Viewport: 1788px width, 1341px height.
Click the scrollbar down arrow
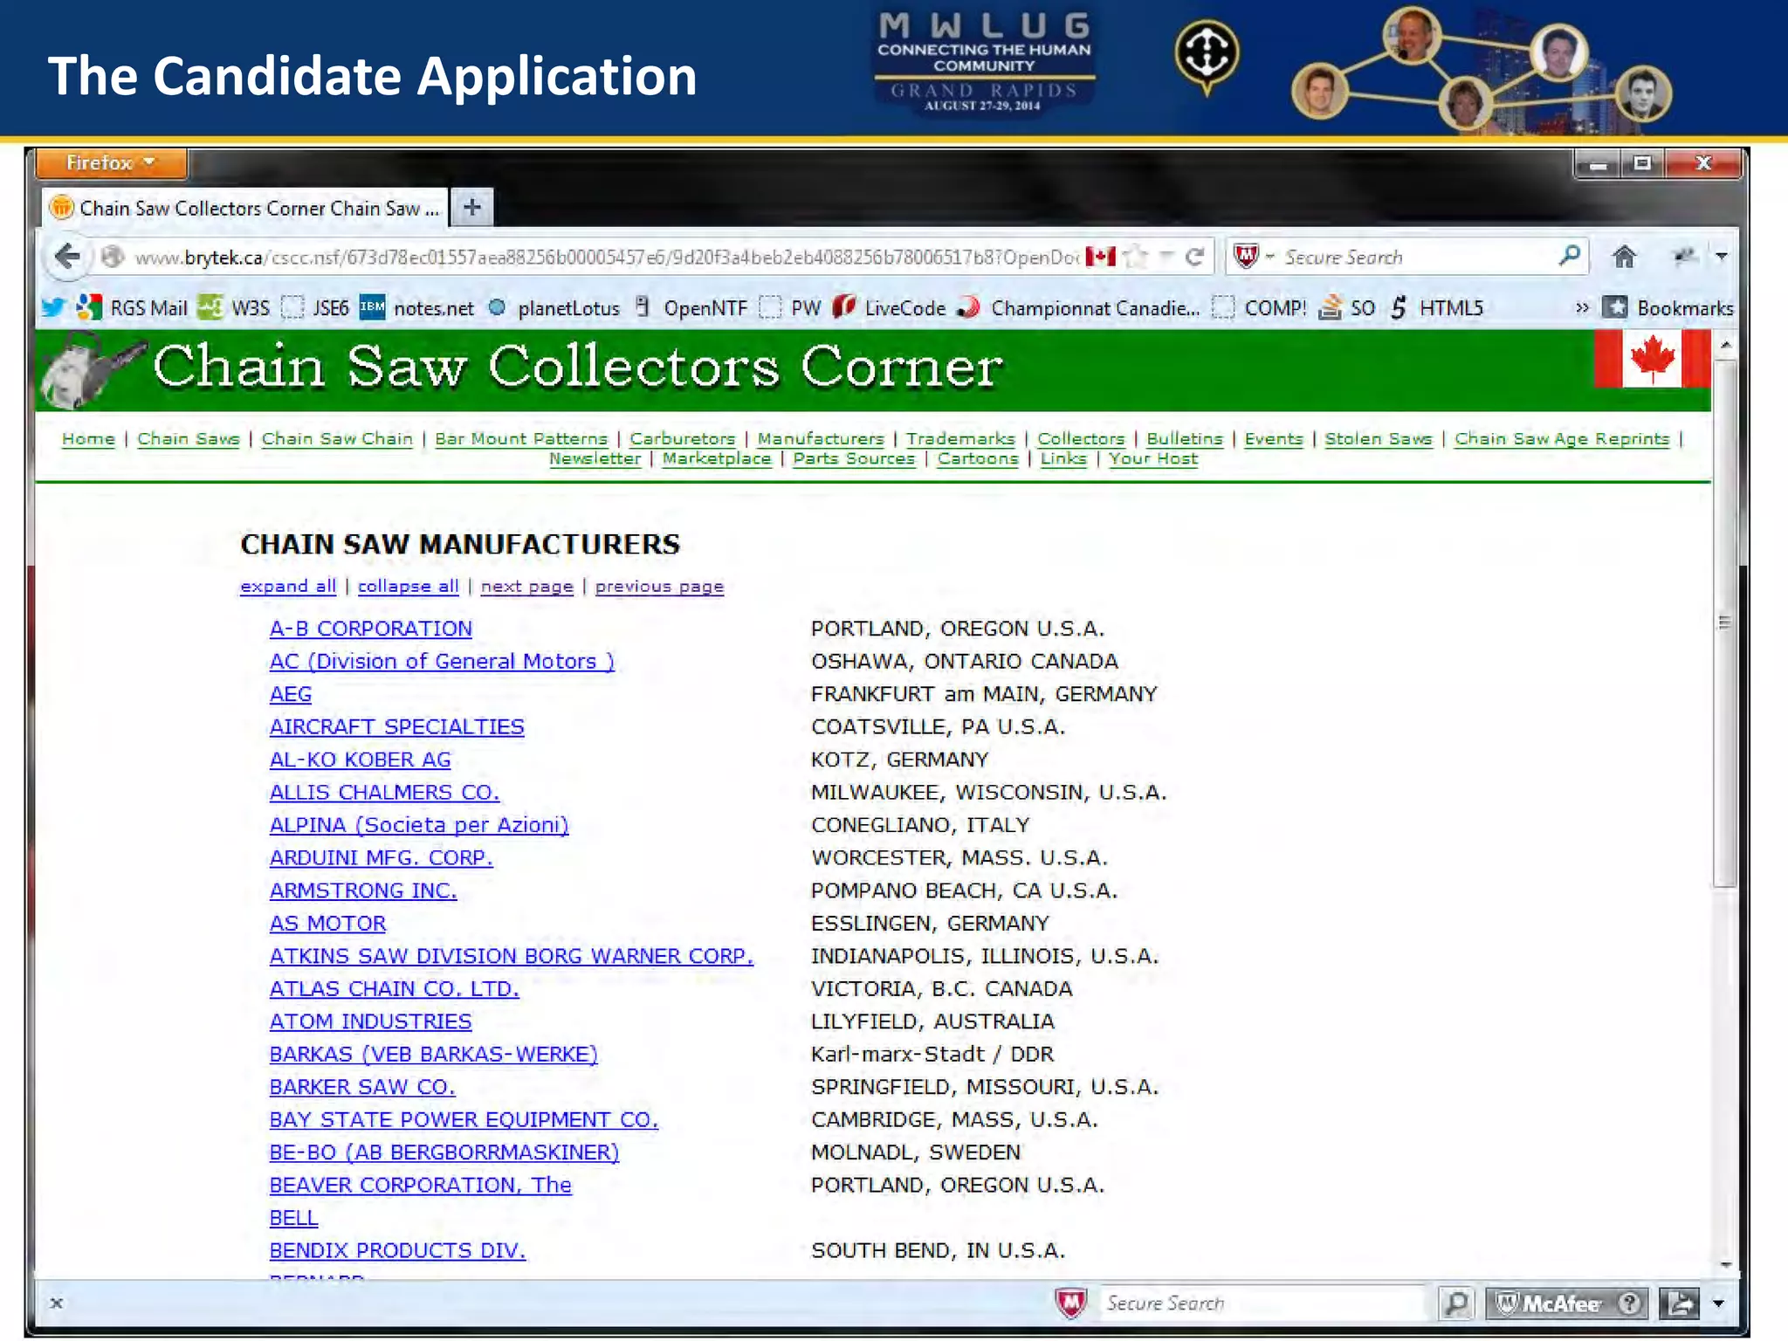(1725, 1265)
